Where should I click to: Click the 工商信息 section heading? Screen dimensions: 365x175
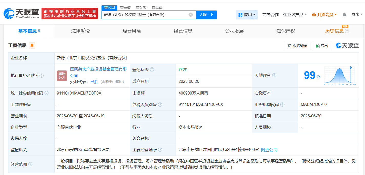click(x=17, y=45)
